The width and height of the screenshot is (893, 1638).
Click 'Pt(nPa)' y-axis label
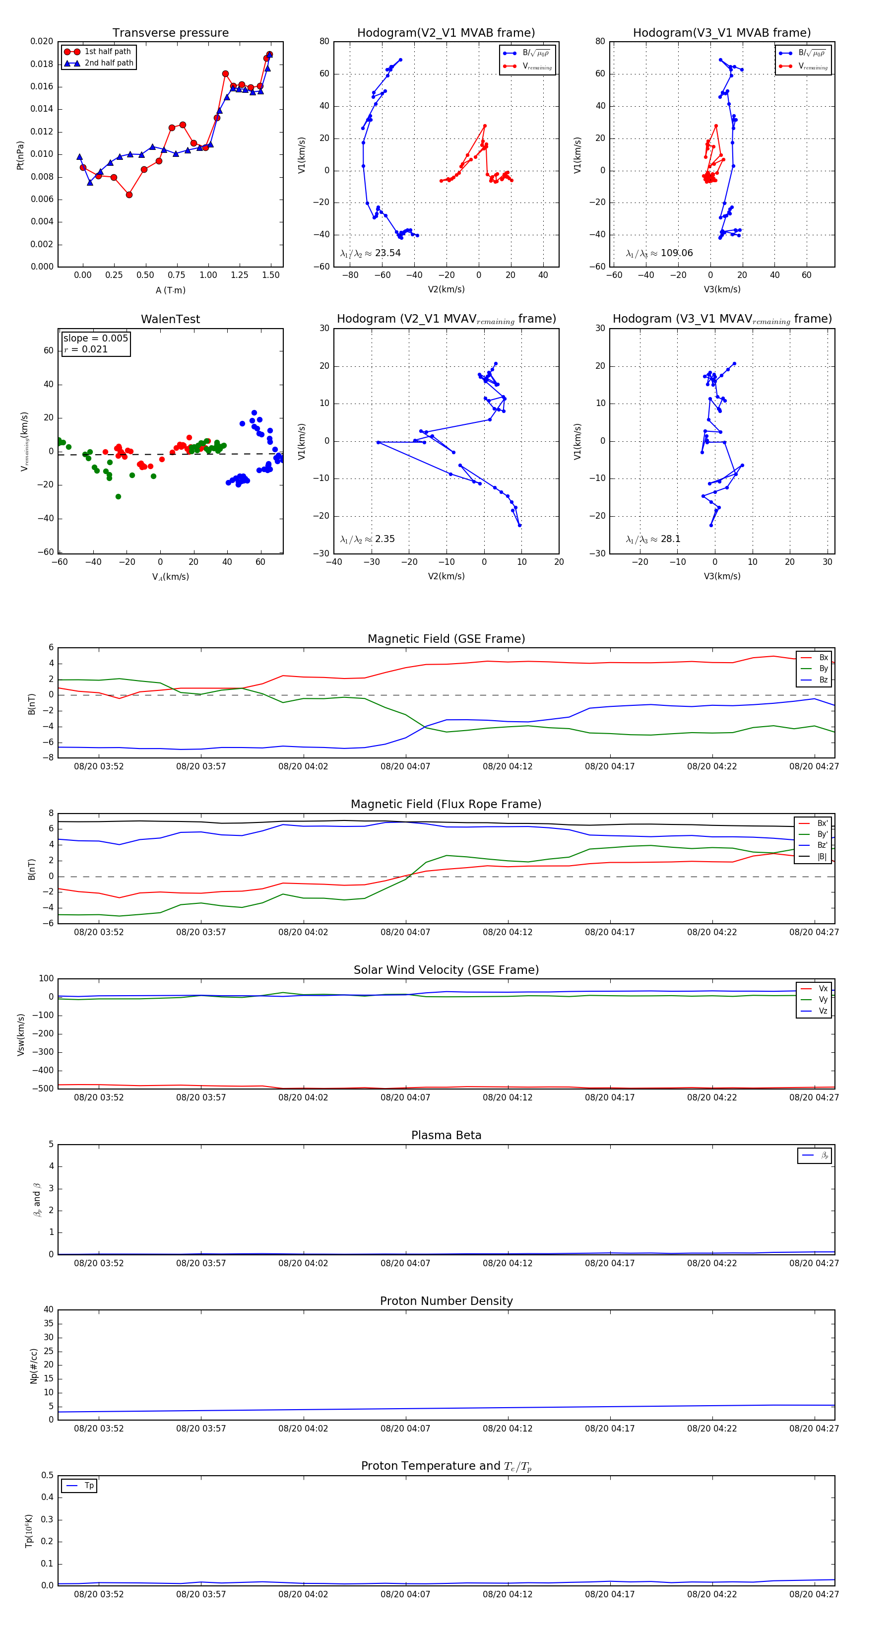pyautogui.click(x=20, y=154)
